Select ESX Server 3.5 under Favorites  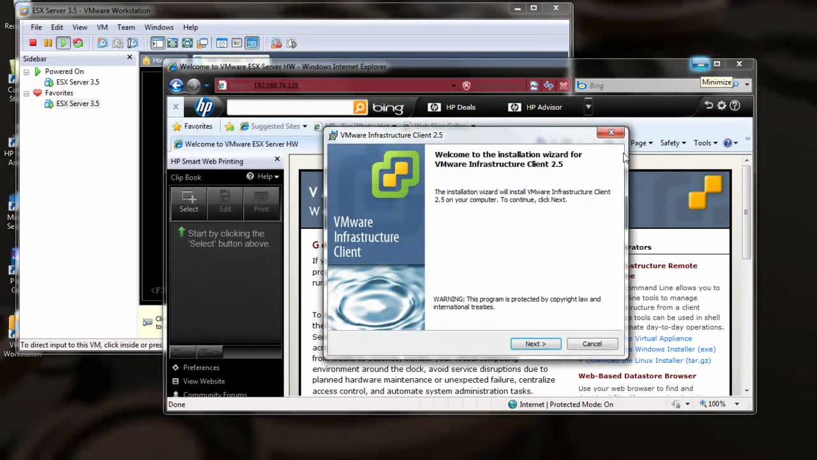[x=77, y=103]
